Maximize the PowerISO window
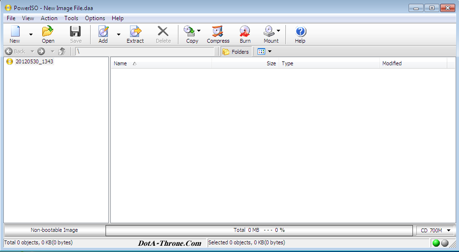The image size is (459, 252). point(432,8)
